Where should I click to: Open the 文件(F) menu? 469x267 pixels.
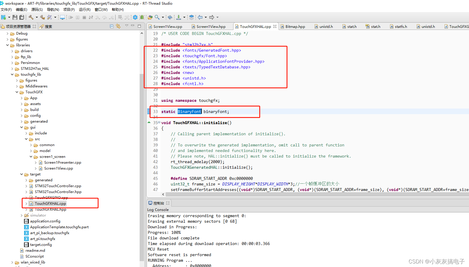point(6,10)
